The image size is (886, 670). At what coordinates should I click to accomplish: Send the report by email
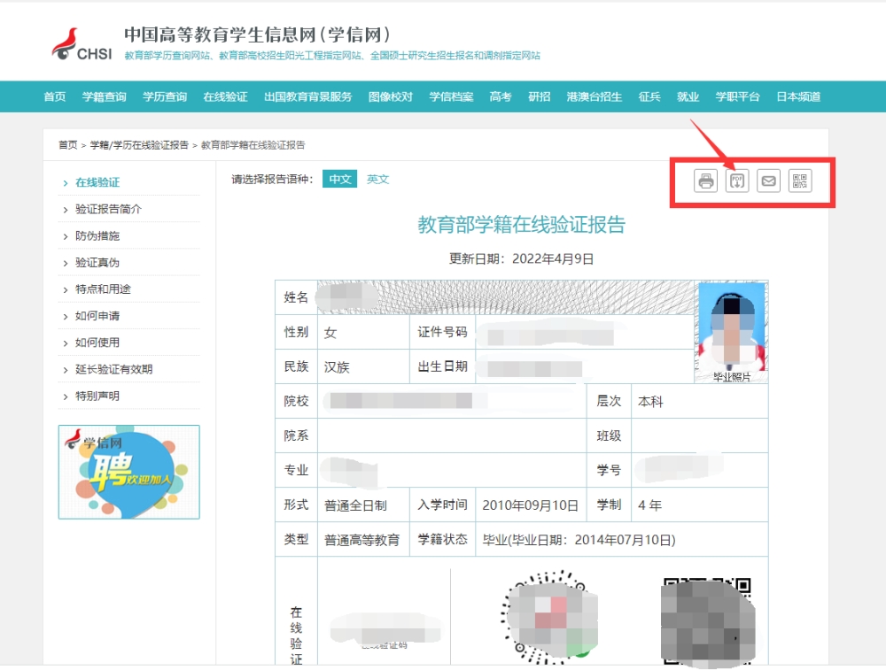click(x=768, y=181)
